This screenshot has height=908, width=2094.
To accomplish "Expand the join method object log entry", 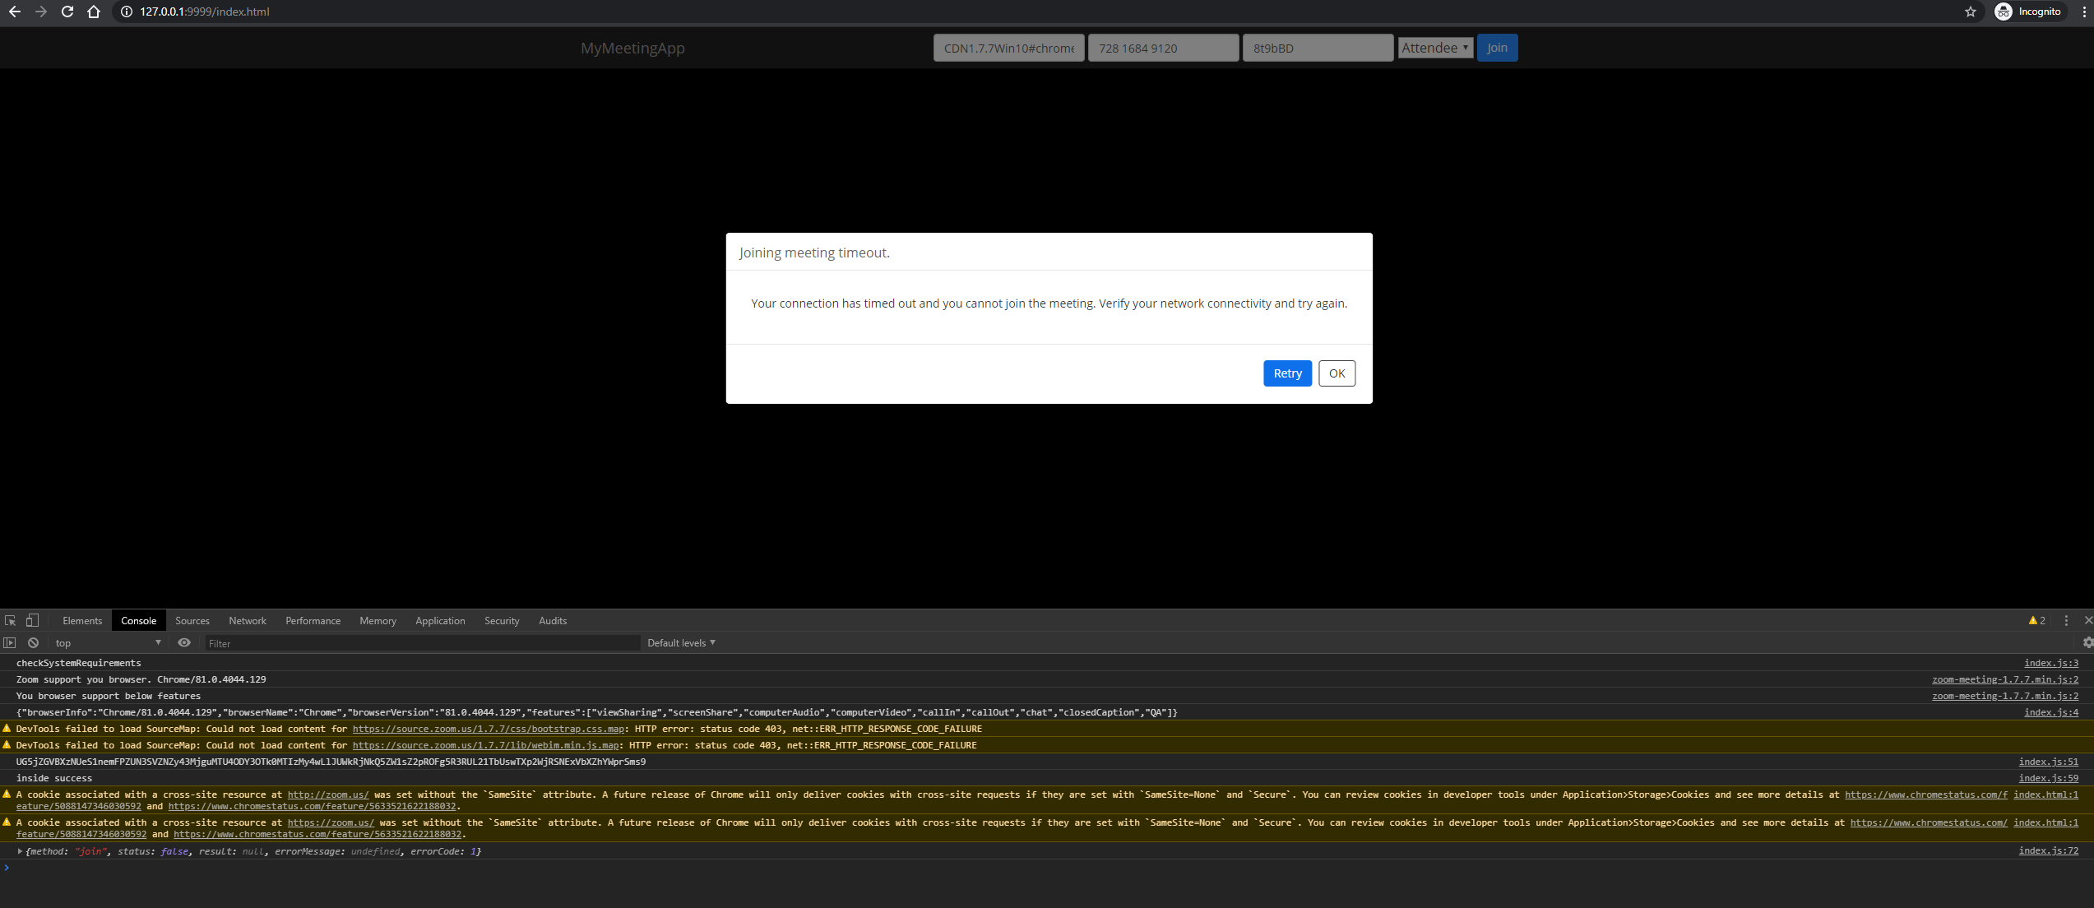I will [x=20, y=851].
